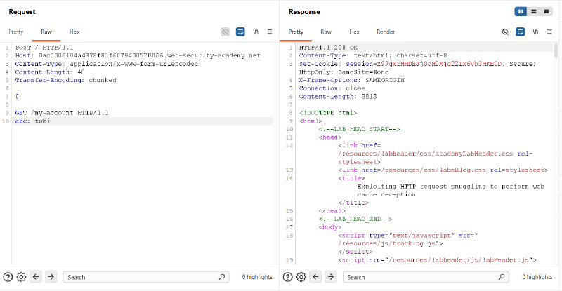
Task: Toggle hide non-printable chars icon in Request
Action: click(x=225, y=32)
